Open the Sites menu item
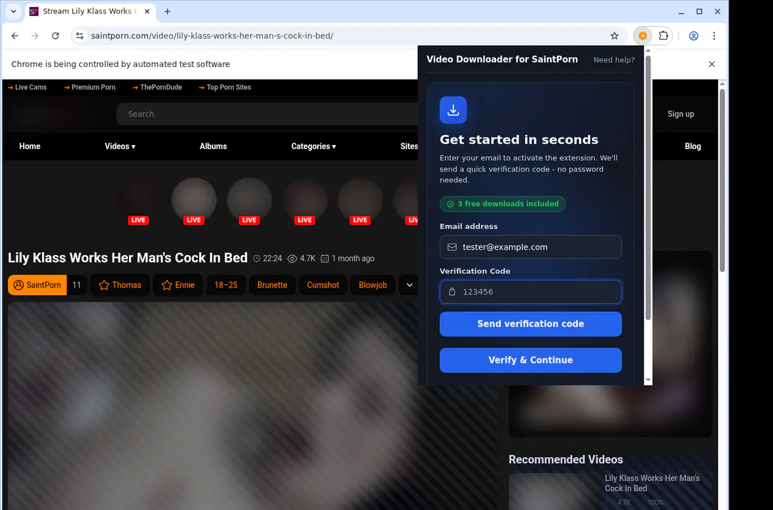The width and height of the screenshot is (773, 510). pyautogui.click(x=409, y=146)
